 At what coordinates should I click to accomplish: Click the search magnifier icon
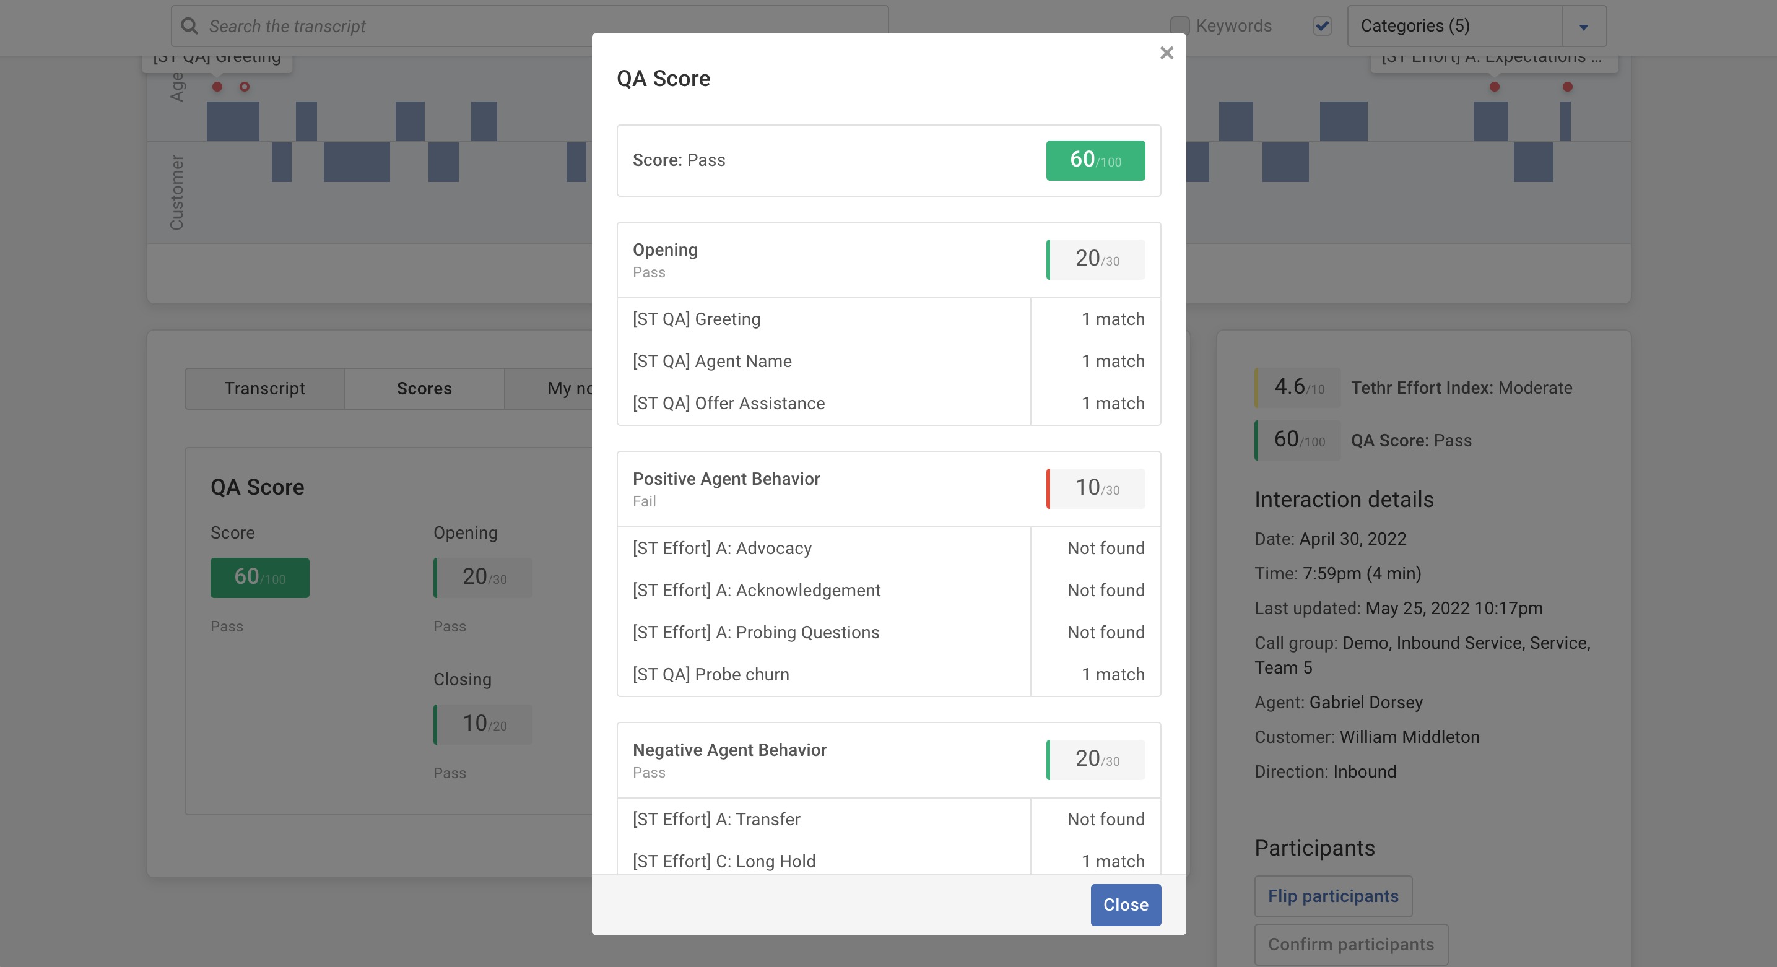coord(189,26)
